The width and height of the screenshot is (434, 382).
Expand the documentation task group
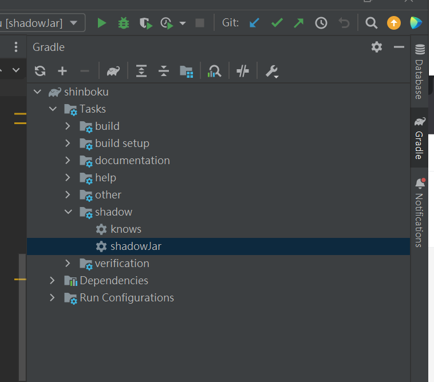(68, 160)
